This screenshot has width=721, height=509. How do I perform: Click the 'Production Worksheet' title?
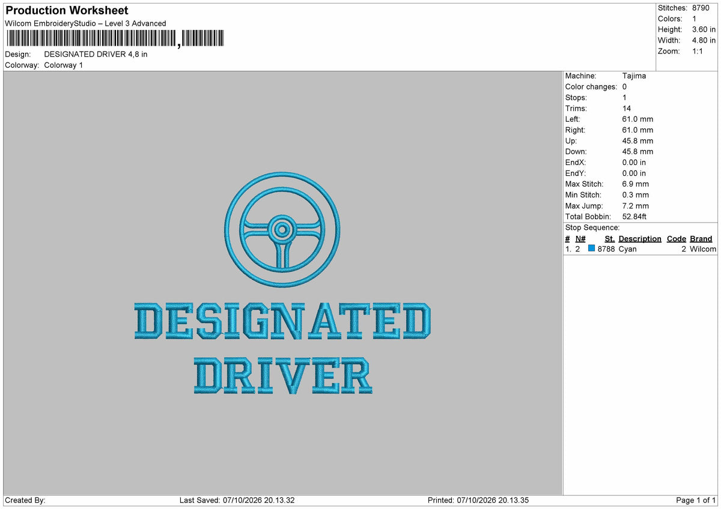click(x=67, y=11)
